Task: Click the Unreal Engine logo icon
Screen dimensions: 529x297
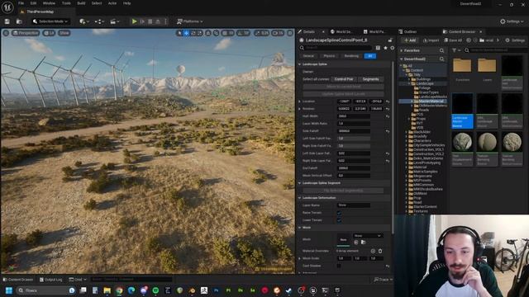Action: 7,7
